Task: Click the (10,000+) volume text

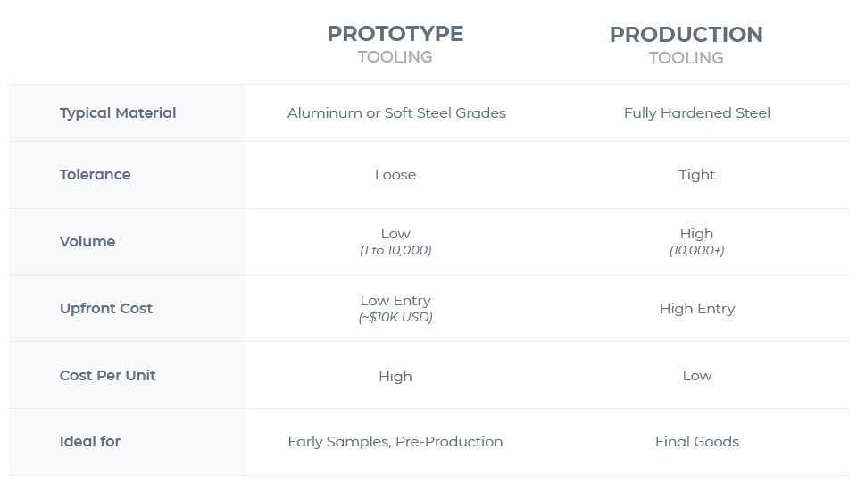Action: click(696, 251)
